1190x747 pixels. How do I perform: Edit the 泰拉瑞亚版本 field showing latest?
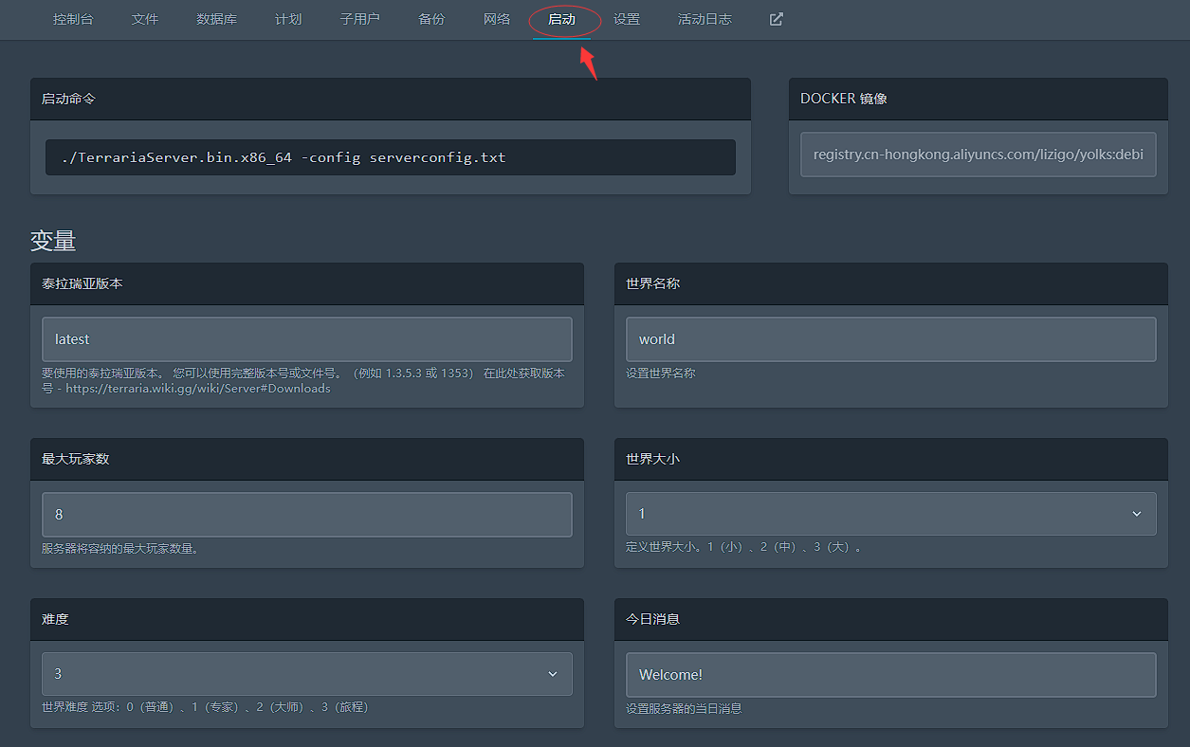[x=306, y=339]
